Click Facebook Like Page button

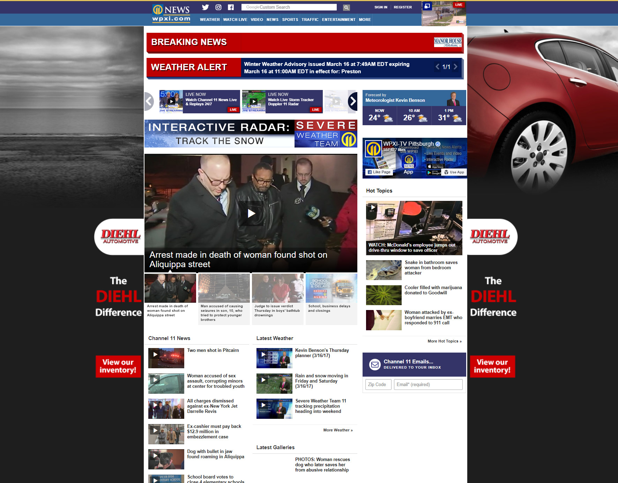click(379, 172)
